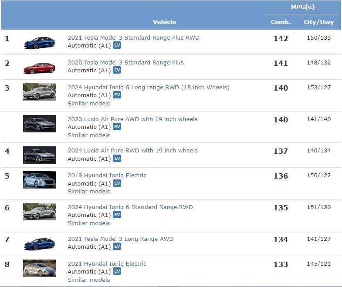The image size is (342, 287).
Task: Click Similar models under 2019 Hyundai Ioniq Electric
Action: (x=89, y=192)
